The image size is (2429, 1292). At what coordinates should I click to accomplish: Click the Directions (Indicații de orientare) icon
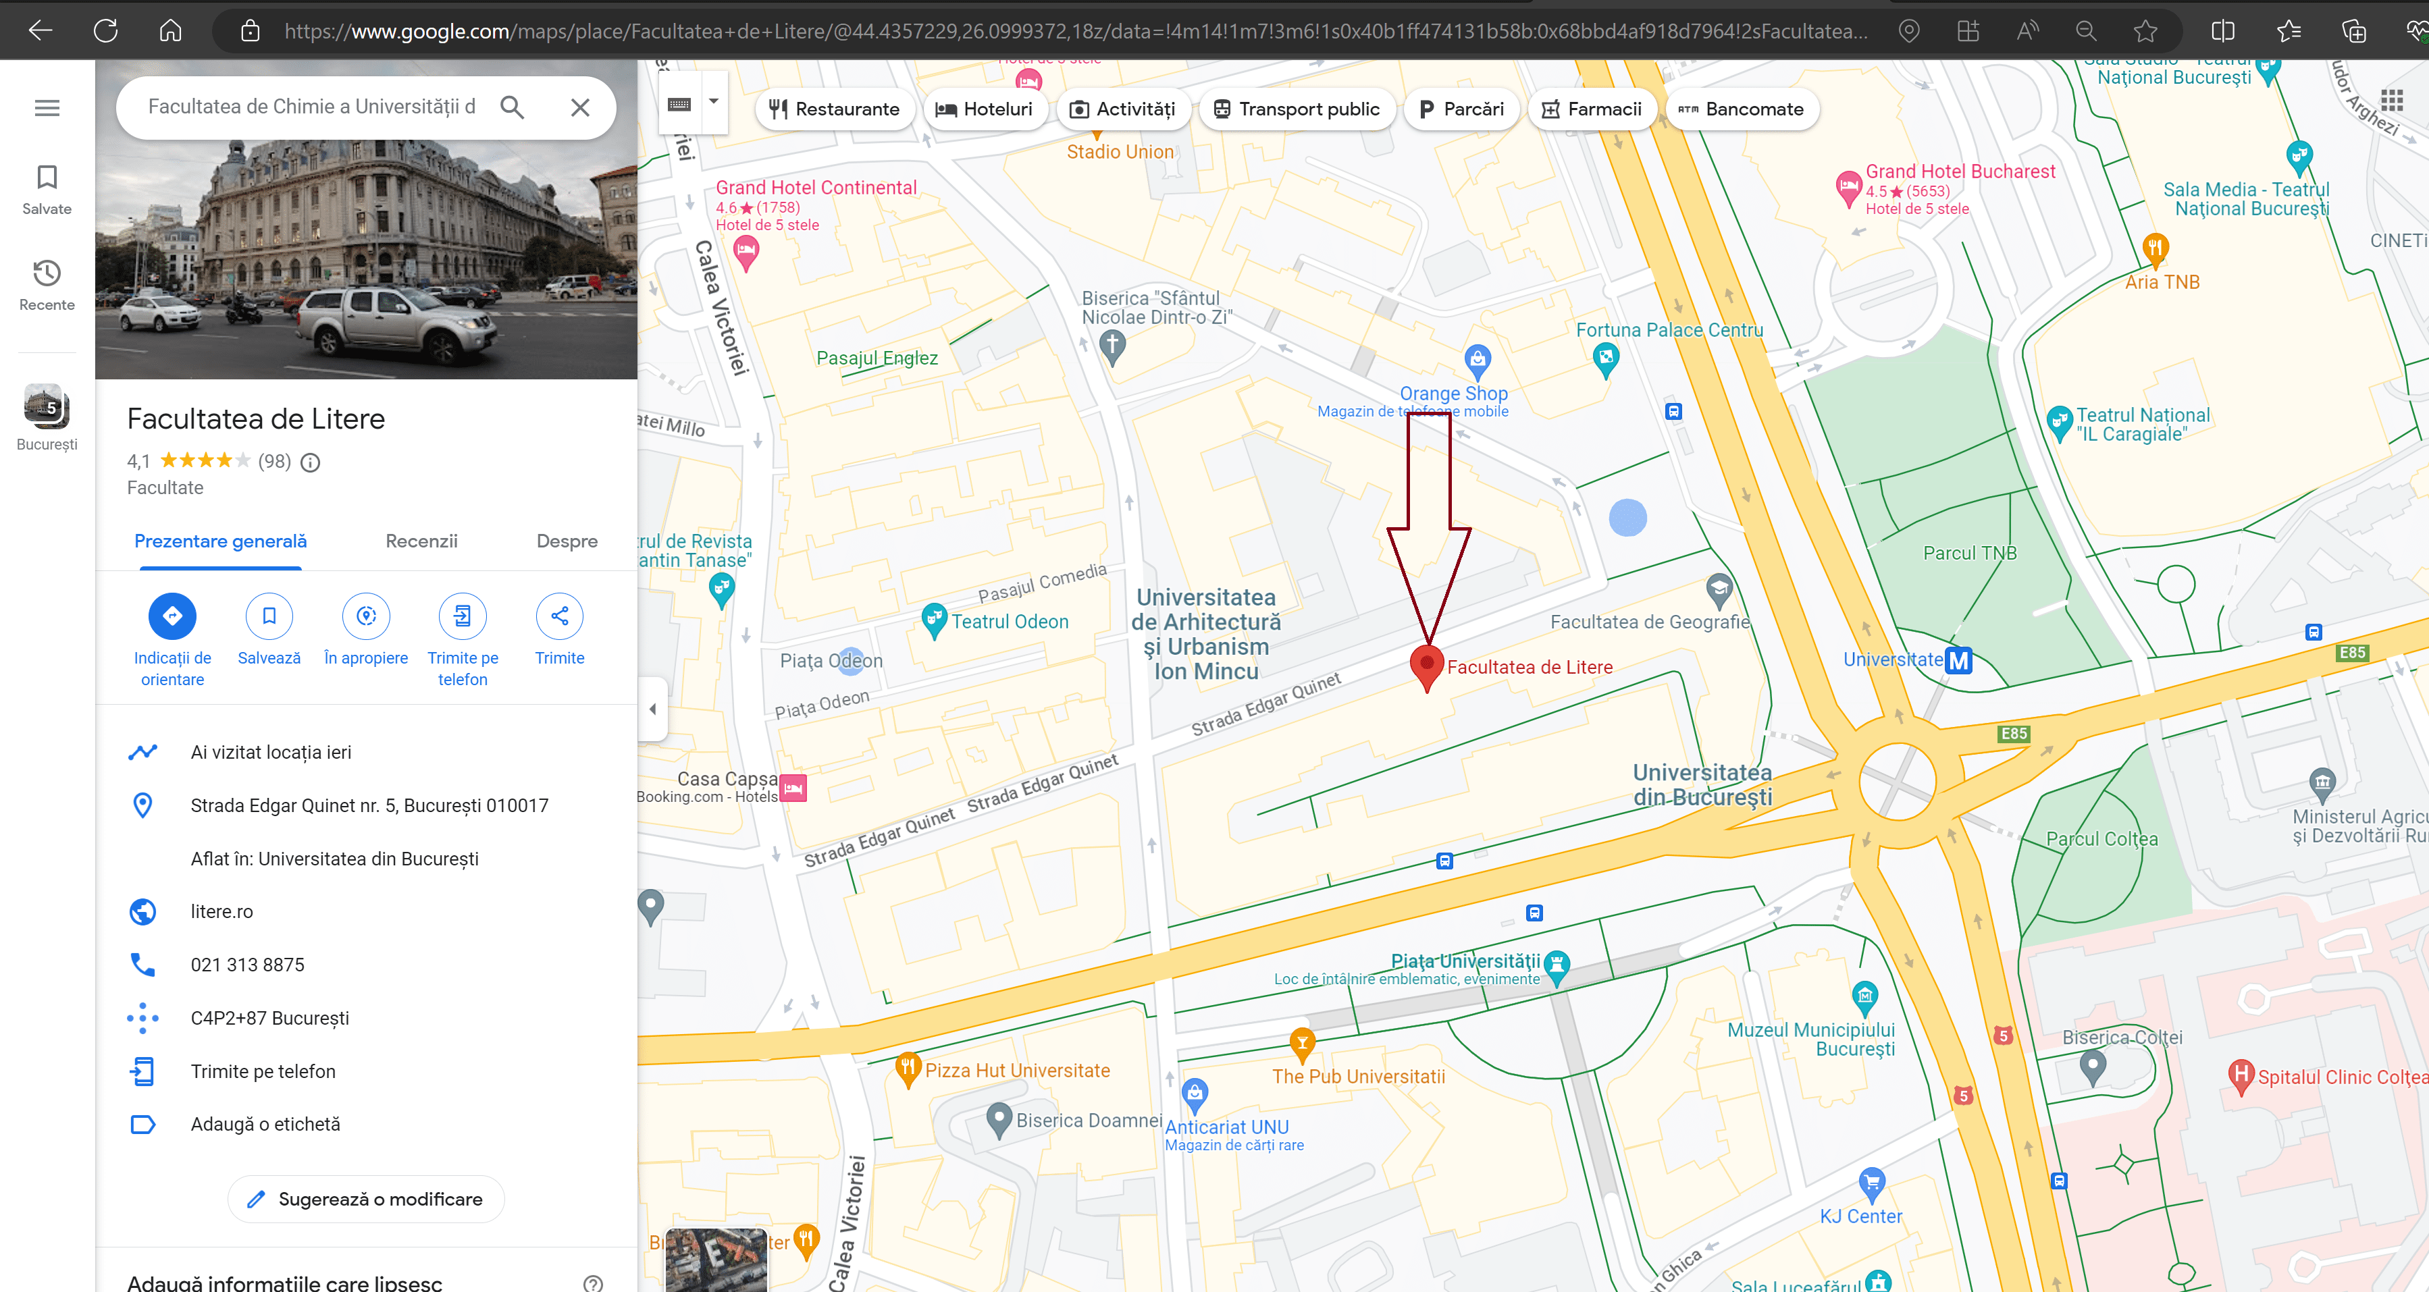[172, 616]
